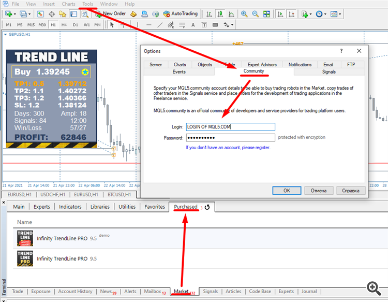Open the Events tab in Options
The image size is (388, 302).
pos(179,72)
